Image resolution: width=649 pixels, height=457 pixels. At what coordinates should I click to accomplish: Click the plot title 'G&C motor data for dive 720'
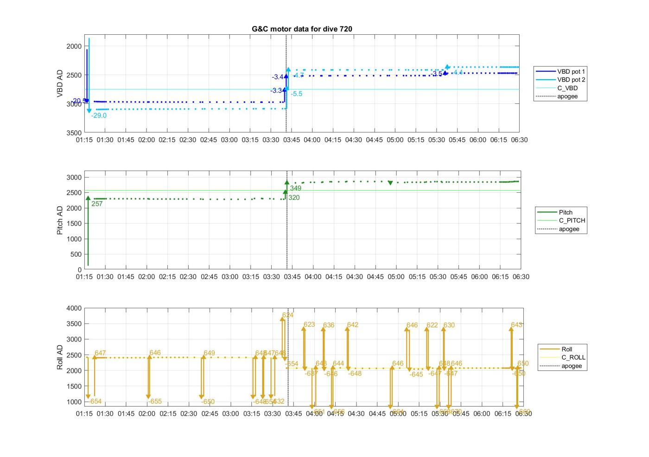click(x=302, y=29)
